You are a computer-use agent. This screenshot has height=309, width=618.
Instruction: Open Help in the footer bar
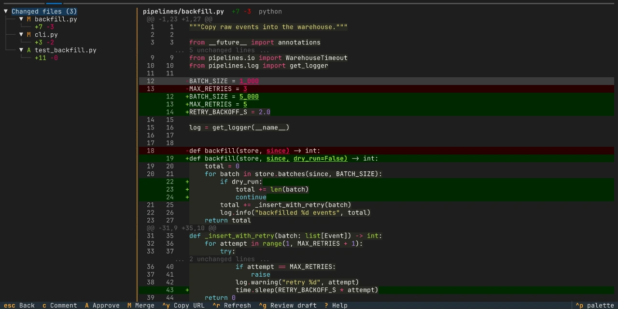[336, 305]
